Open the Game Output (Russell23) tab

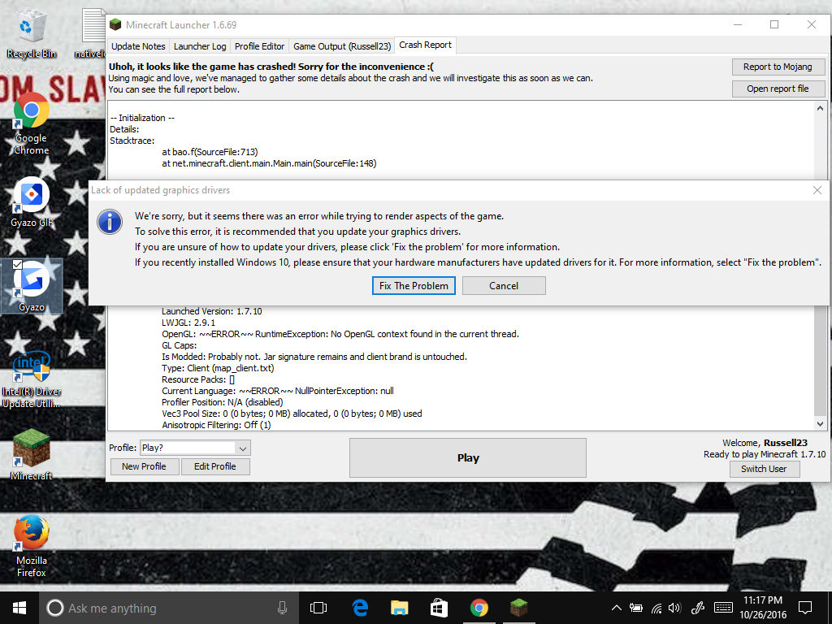click(342, 46)
